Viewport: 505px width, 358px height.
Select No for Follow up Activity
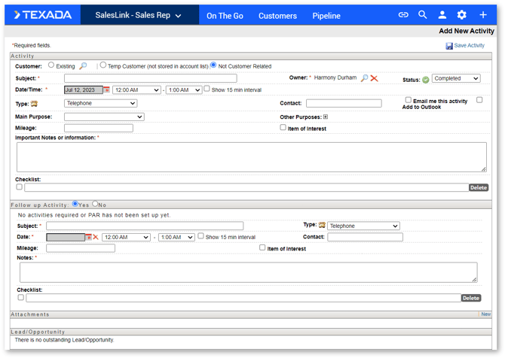click(x=96, y=204)
